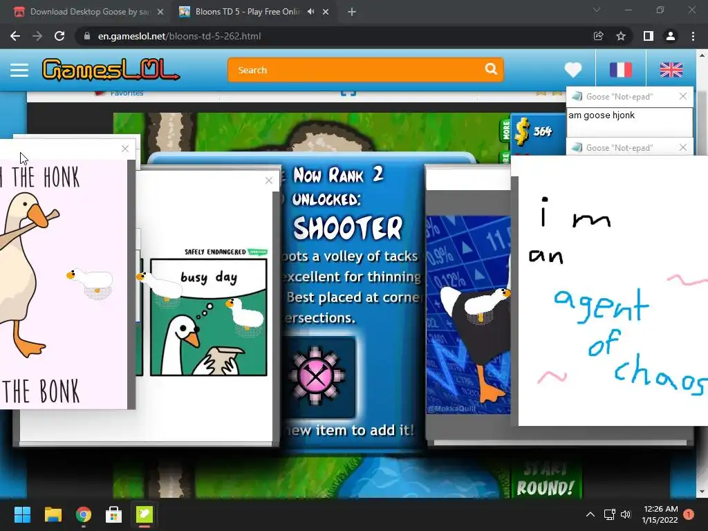Click the game money counter 364

point(541,131)
